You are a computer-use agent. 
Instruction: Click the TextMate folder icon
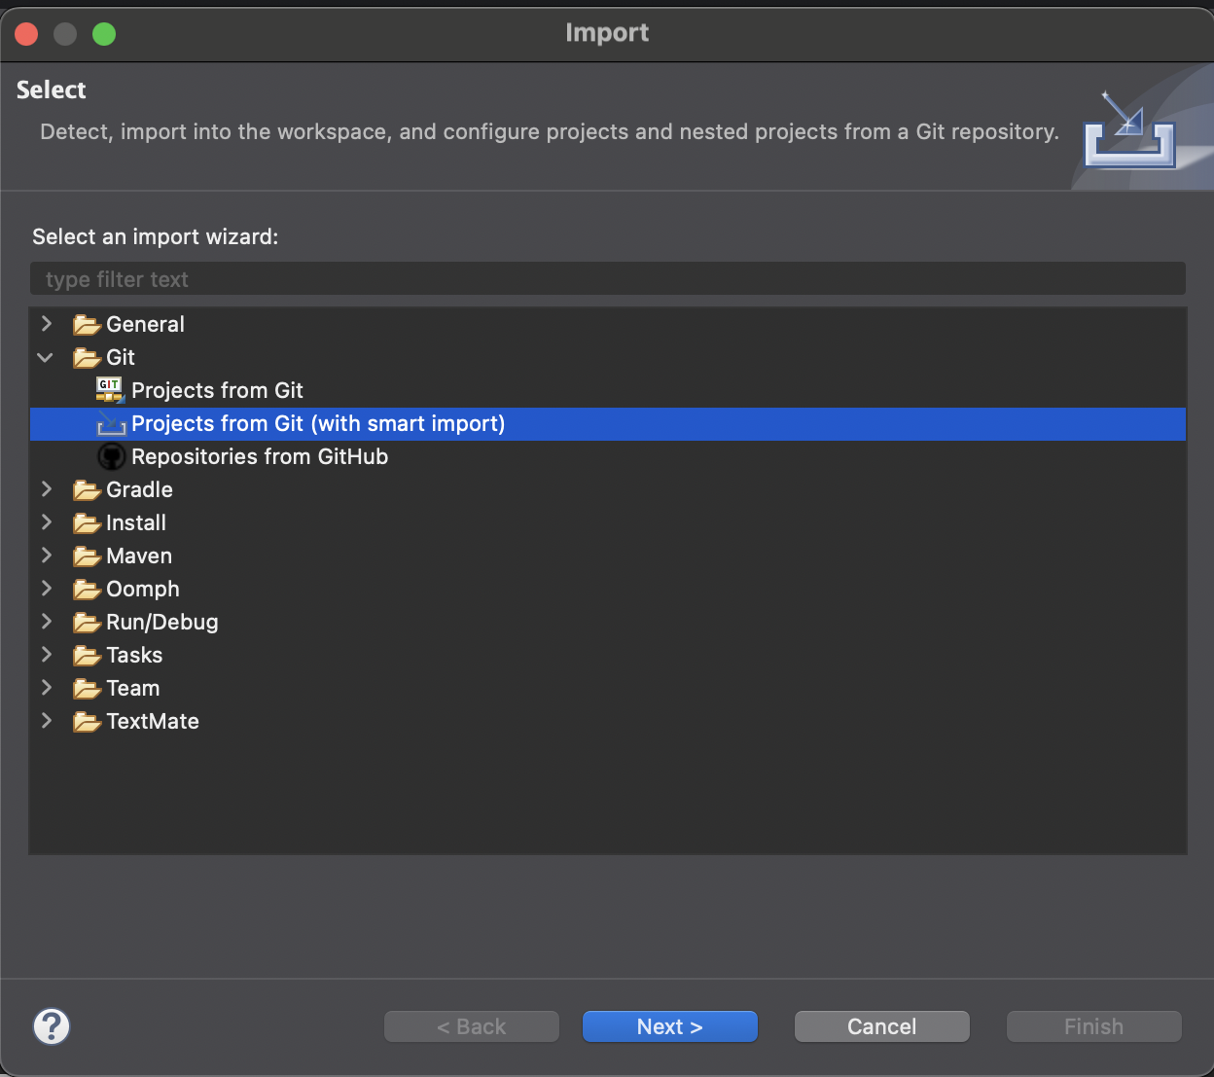[x=87, y=722]
